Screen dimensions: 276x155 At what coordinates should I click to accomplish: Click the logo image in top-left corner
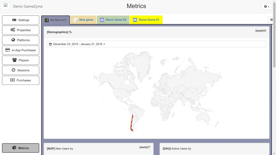pyautogui.click(x=6, y=6)
